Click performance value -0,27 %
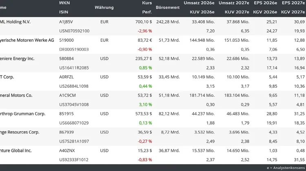The width and height of the screenshot is (306, 171). pos(145,141)
